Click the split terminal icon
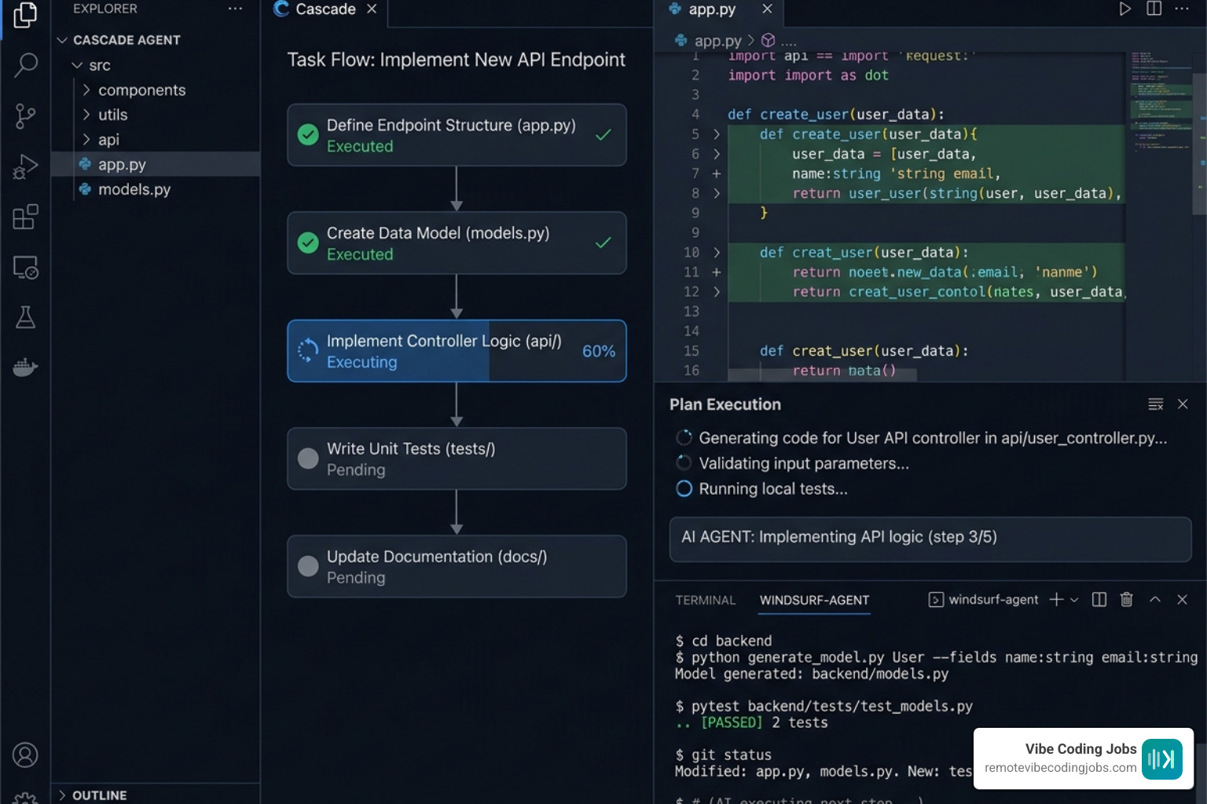The image size is (1207, 804). [1099, 600]
